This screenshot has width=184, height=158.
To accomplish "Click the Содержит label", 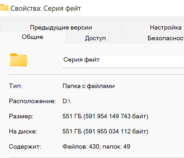I will (x=25, y=147).
